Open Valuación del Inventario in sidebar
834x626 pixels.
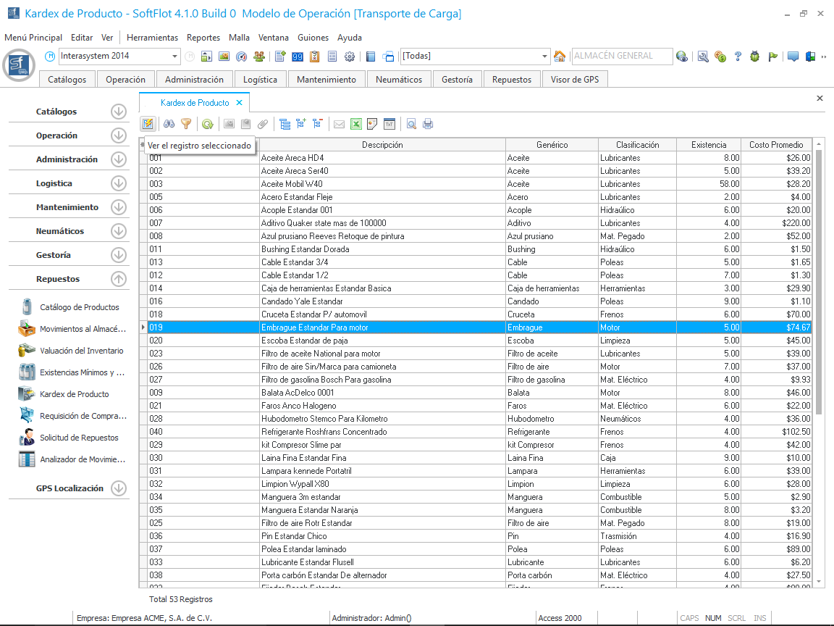click(81, 351)
